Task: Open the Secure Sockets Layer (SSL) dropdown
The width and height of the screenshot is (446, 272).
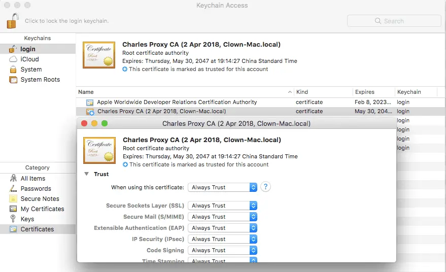Action: coord(222,206)
